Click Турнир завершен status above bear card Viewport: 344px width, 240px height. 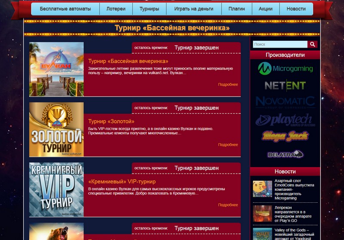(197, 228)
